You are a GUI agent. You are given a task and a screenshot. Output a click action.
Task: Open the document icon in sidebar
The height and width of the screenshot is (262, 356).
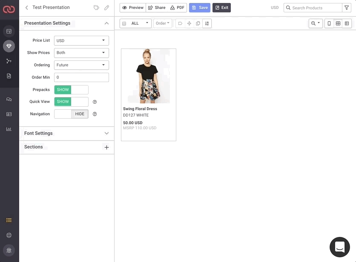tap(9, 76)
